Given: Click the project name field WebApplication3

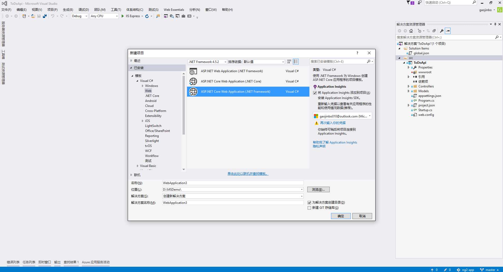Looking at the screenshot, I should 233,183.
